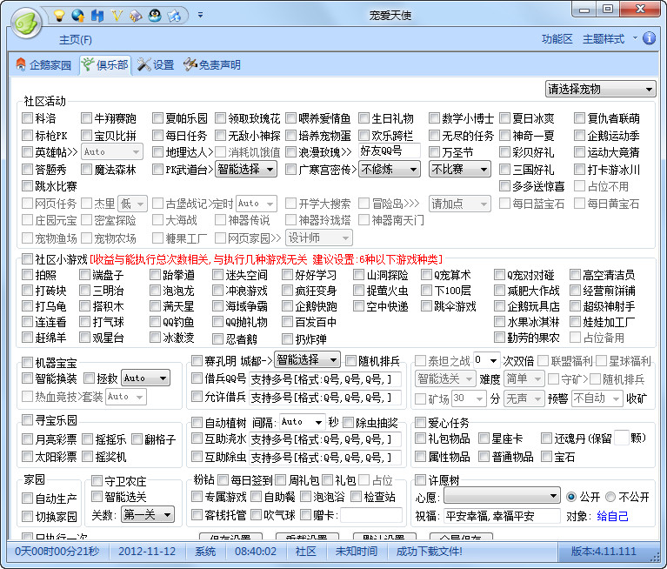Click the blue H toolbar icon
The image size is (667, 569).
pyautogui.click(x=97, y=16)
